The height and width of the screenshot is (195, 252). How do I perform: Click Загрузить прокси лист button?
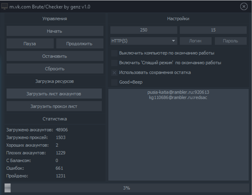(54, 106)
